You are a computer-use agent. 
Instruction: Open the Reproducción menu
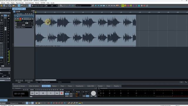tap(20, 3)
